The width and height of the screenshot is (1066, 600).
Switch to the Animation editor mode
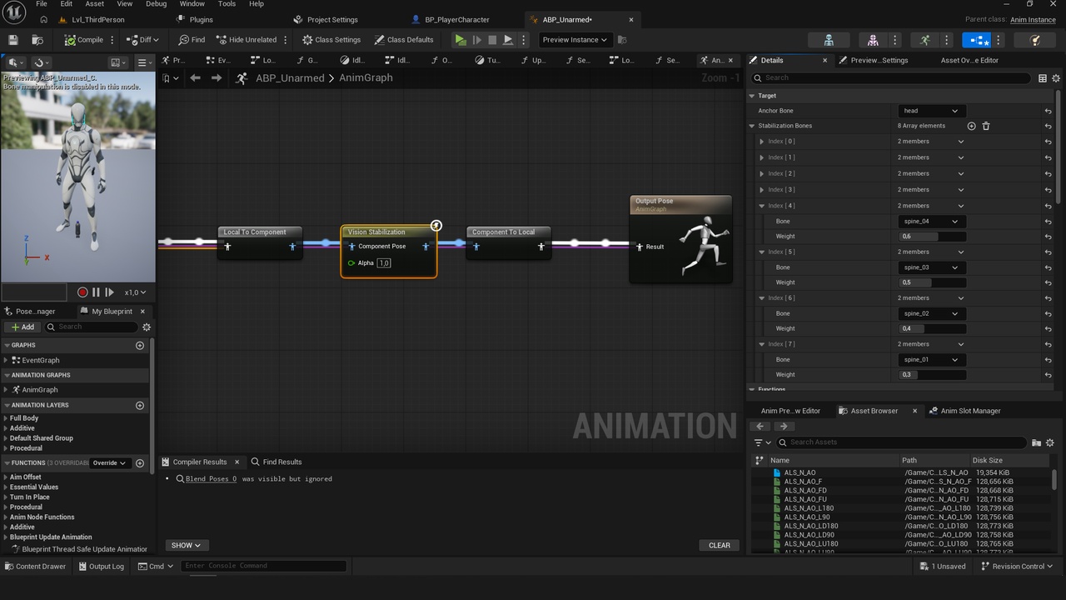point(925,39)
